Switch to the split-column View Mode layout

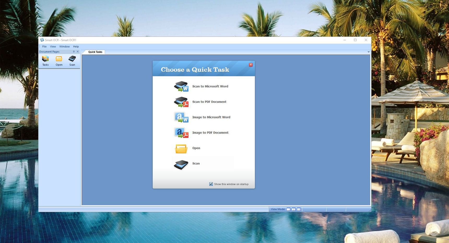(x=294, y=209)
